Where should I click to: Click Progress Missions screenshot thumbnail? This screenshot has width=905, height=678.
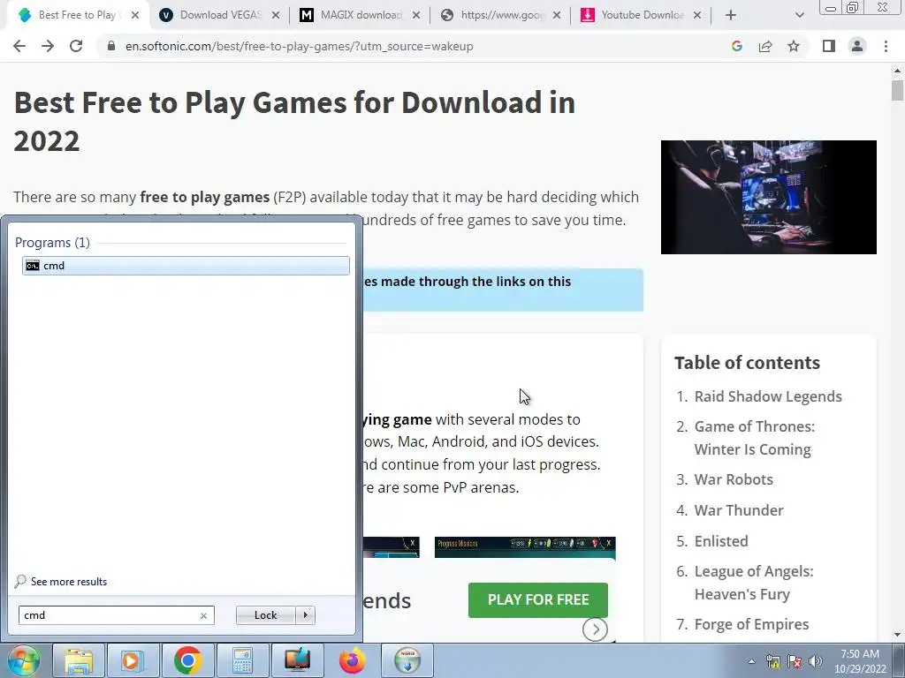point(525,547)
